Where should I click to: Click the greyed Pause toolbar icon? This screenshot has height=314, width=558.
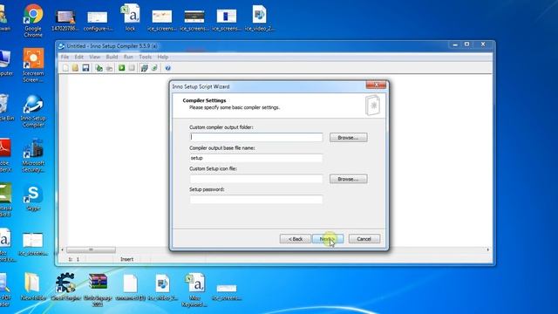click(x=132, y=68)
